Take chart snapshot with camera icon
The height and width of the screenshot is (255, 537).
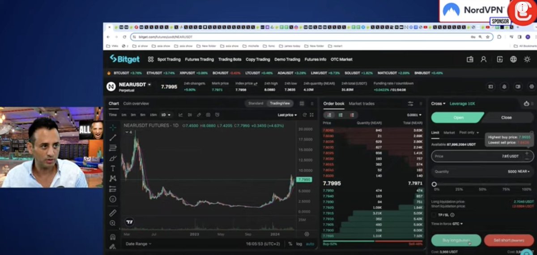coord(208,115)
